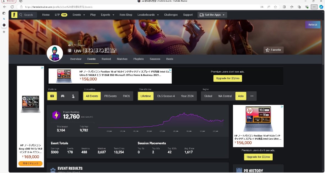
Task: Click right sidebar Upgrade for $3/mo button
Action: point(258,157)
